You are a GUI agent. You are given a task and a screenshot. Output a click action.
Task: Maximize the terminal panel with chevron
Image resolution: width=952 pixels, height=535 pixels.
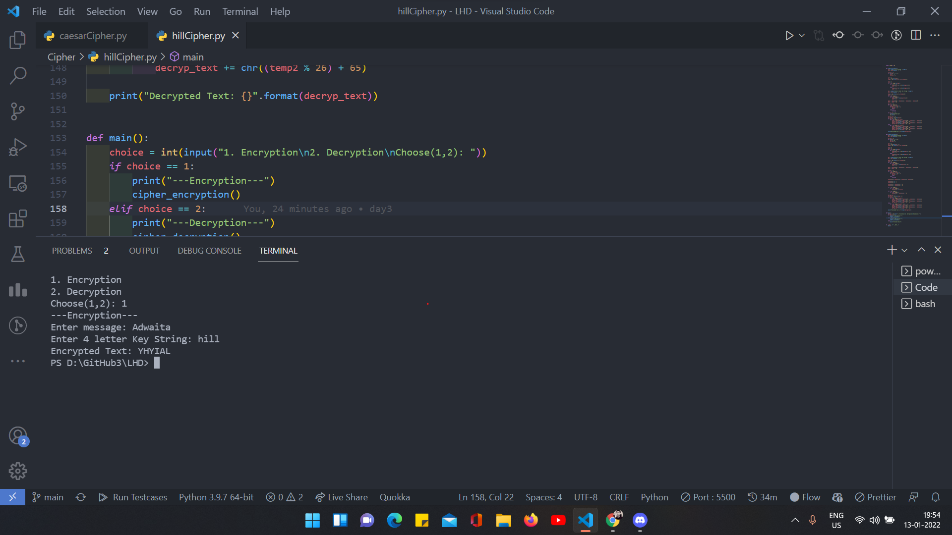pyautogui.click(x=921, y=250)
